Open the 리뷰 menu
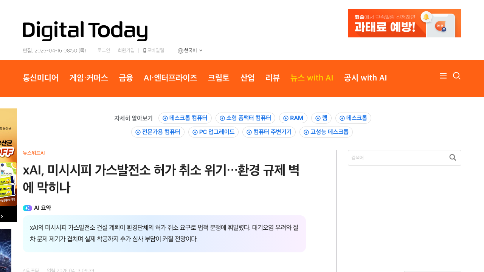 [273, 78]
